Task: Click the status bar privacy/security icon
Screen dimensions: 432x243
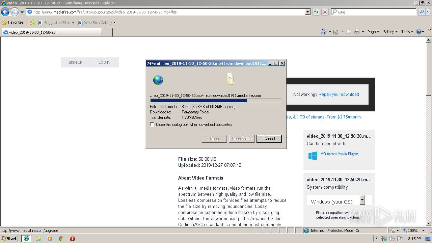Action: pyautogui.click(x=393, y=231)
